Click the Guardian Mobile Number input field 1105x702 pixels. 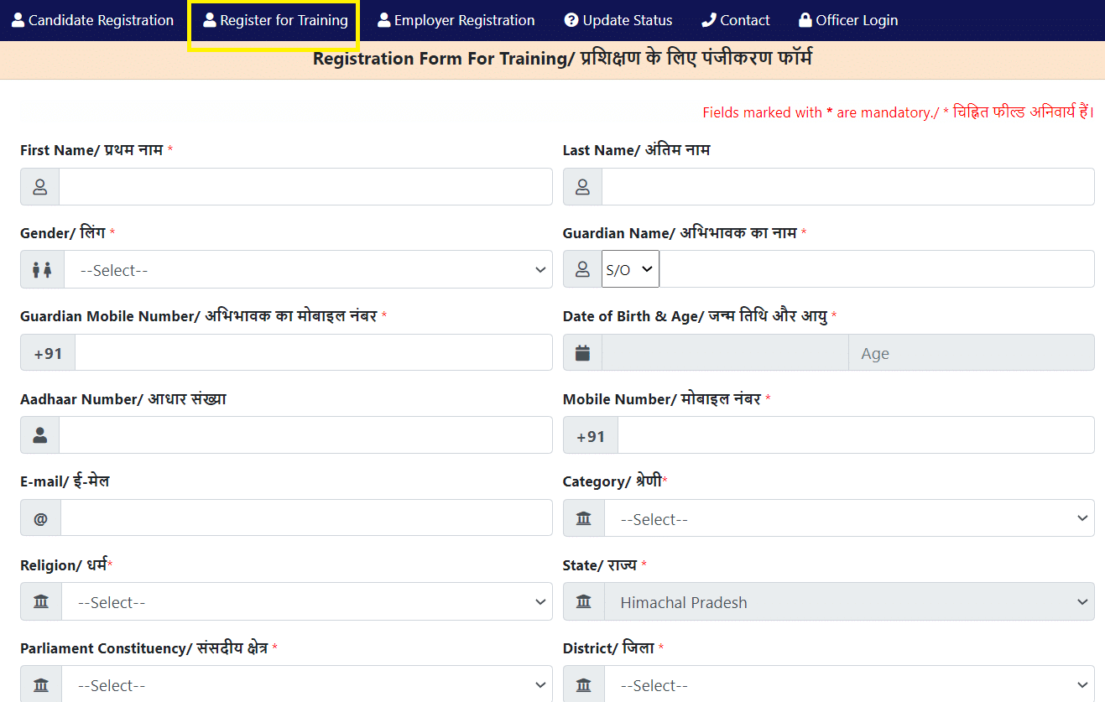coord(313,353)
